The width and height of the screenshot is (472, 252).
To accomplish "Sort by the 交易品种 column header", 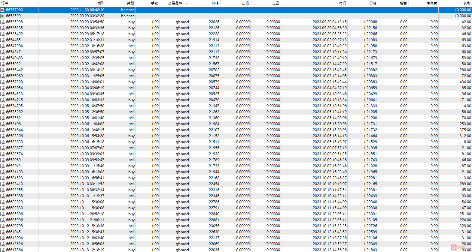I will click(x=175, y=3).
